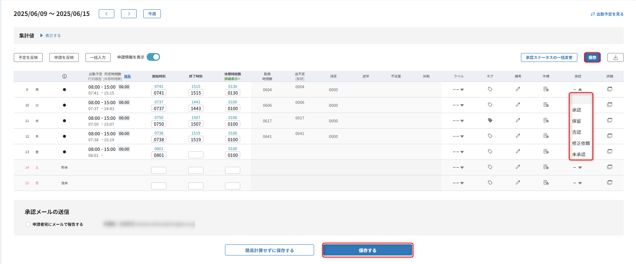This screenshot has height=264, width=636.
Task: Edit note pencil icon for row 15
Action: [x=518, y=182]
